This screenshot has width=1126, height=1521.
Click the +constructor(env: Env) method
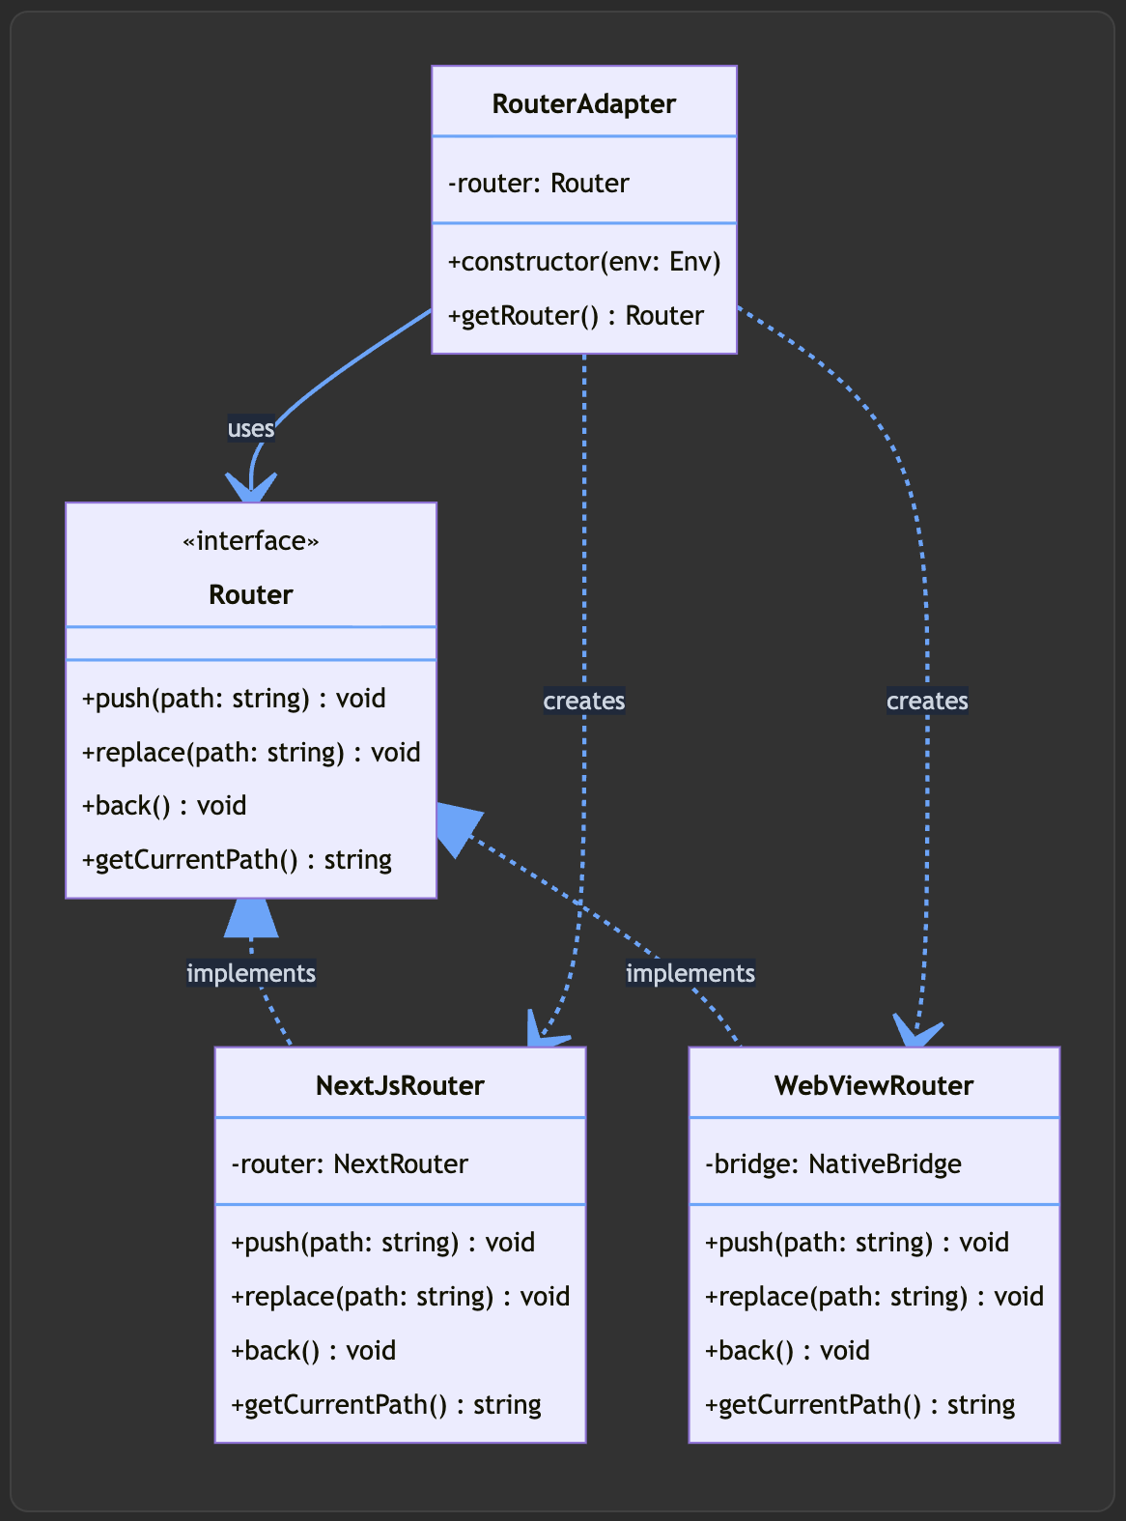[583, 262]
